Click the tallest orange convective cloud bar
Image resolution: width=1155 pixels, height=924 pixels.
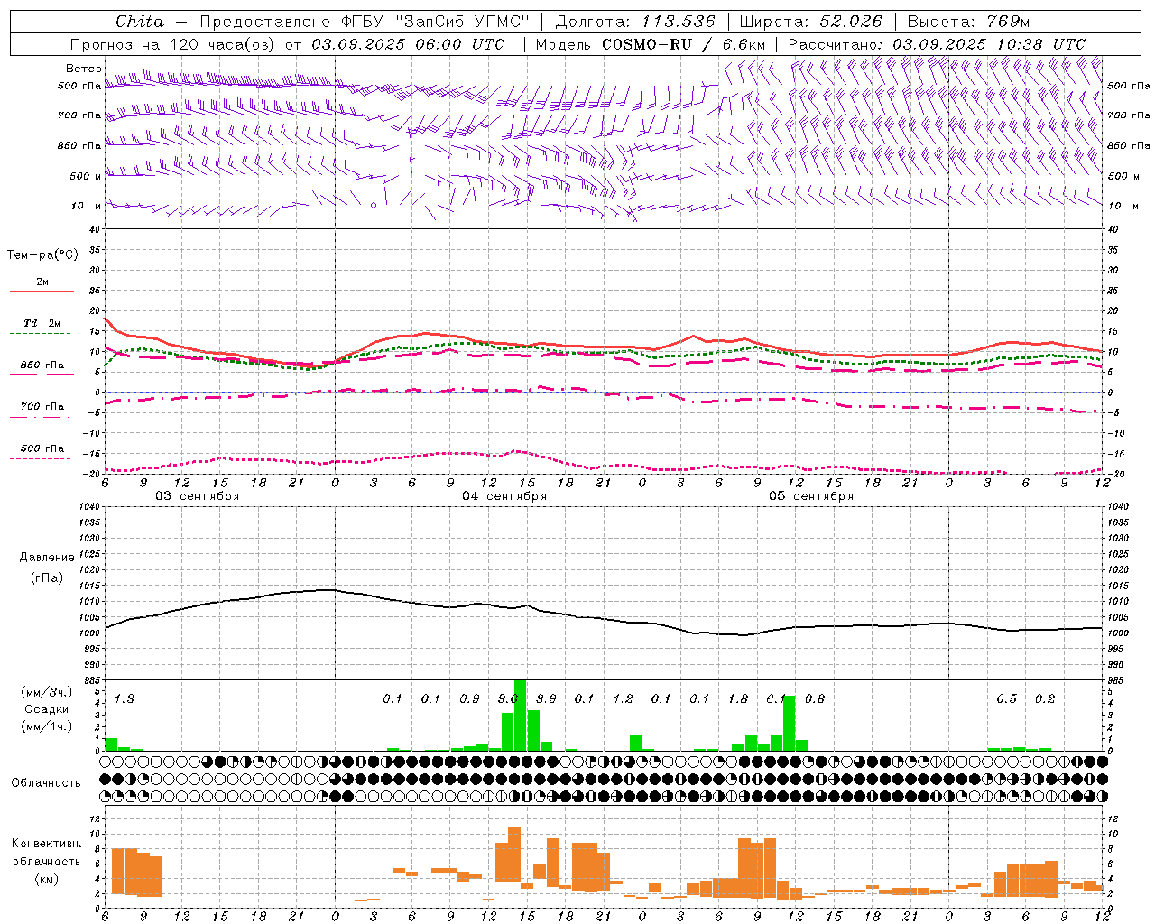(514, 854)
